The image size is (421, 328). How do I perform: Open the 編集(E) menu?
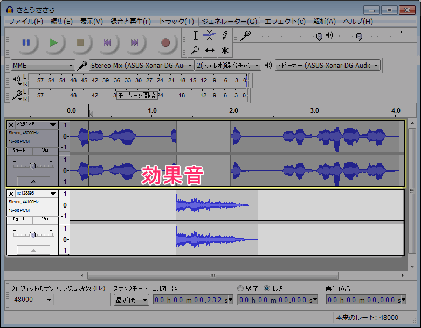click(61, 22)
